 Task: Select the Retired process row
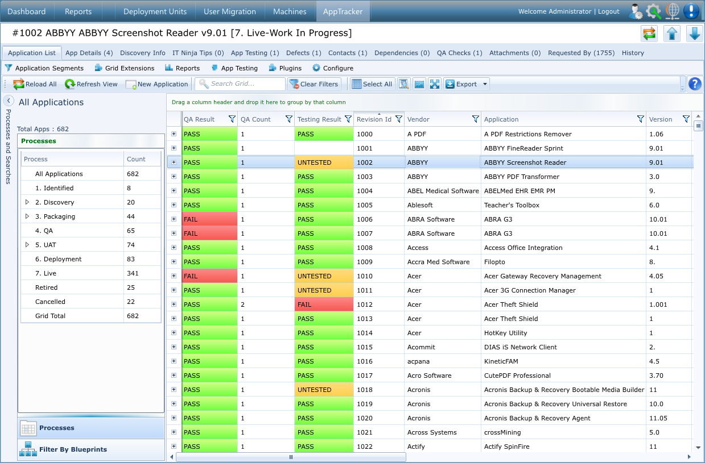pyautogui.click(x=91, y=287)
